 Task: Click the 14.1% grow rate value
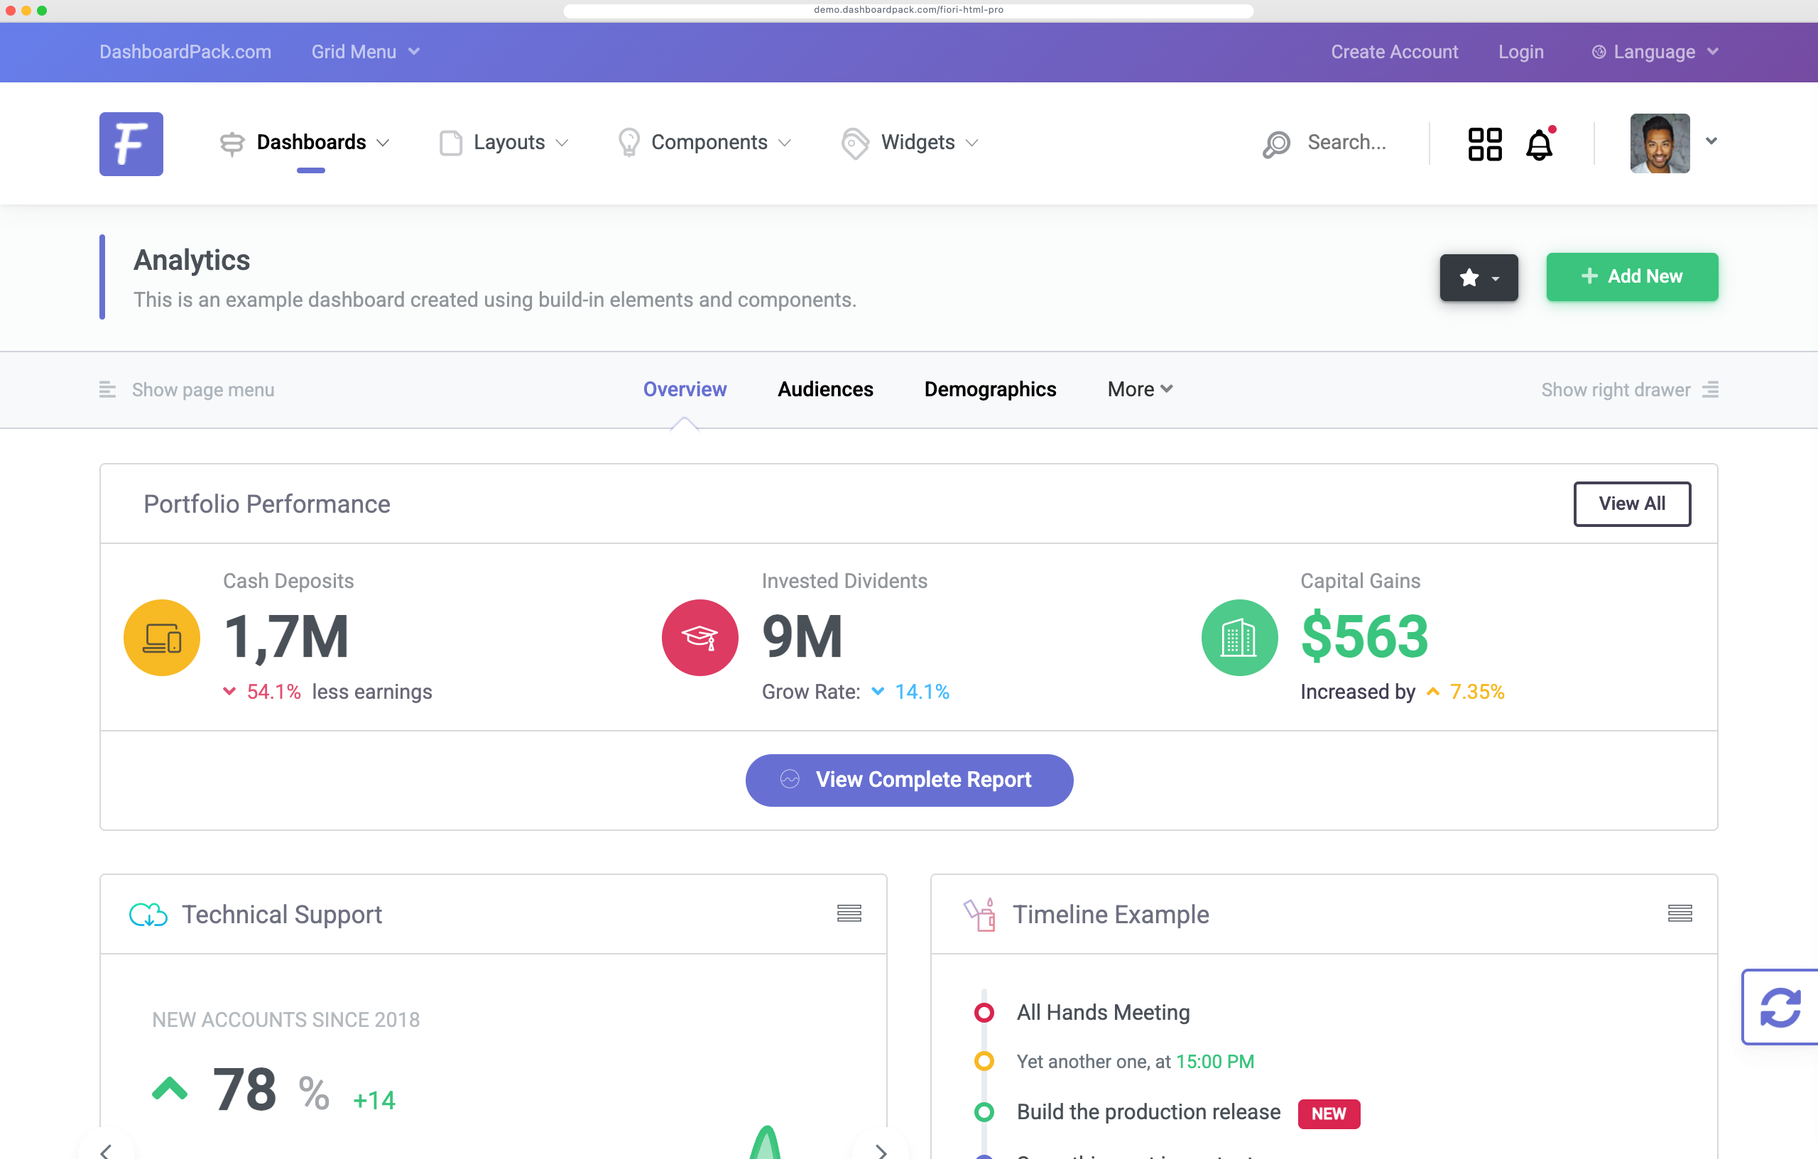pos(922,692)
